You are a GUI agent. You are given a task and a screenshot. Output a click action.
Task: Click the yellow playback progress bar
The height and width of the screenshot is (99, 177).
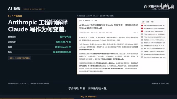(37, 99)
